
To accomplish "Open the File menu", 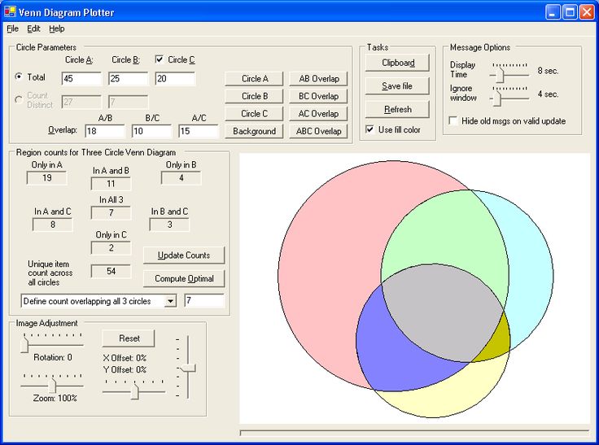I will (x=12, y=28).
